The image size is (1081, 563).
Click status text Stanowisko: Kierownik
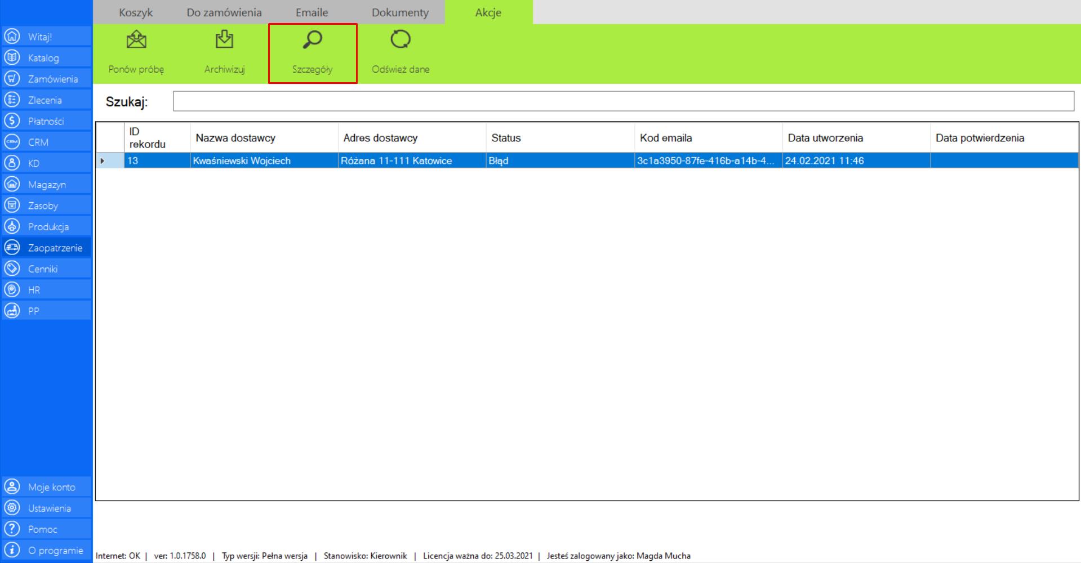[365, 556]
